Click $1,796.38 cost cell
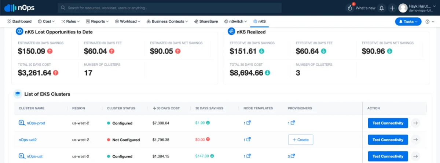The width and height of the screenshot is (440, 163). point(161,140)
